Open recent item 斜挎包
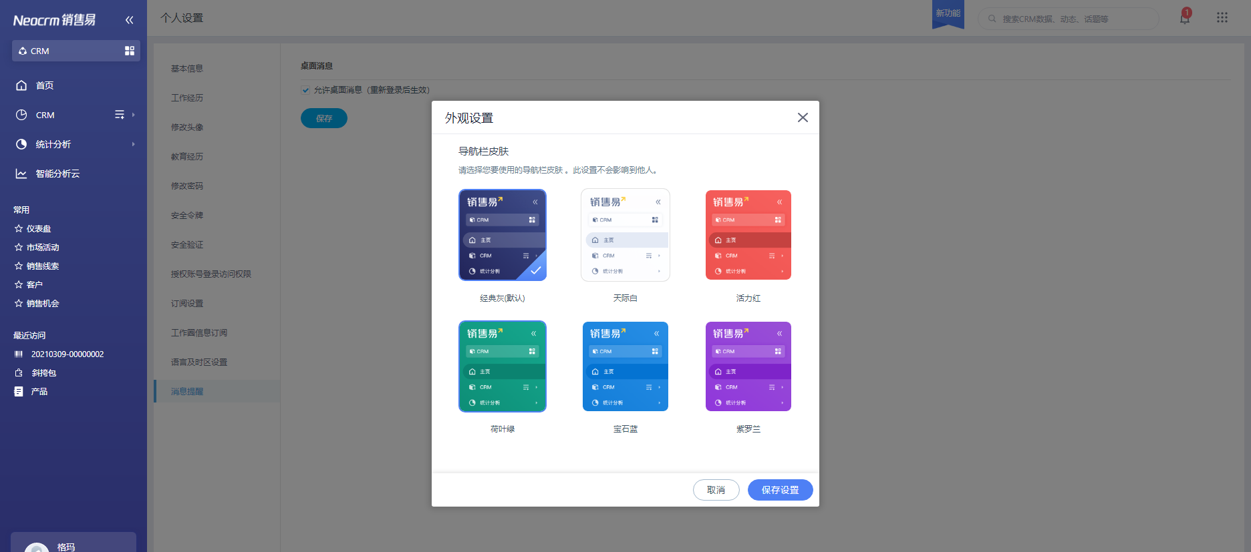Screen dimensions: 1251x552 [43, 373]
